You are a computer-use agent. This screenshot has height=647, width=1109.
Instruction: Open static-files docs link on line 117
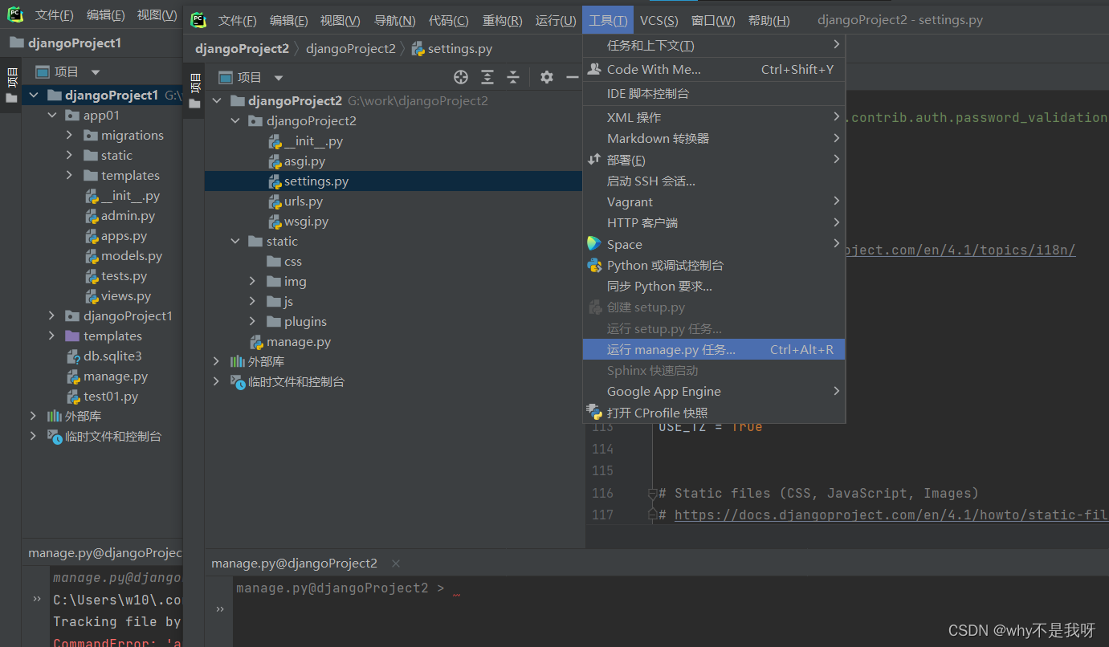point(891,515)
